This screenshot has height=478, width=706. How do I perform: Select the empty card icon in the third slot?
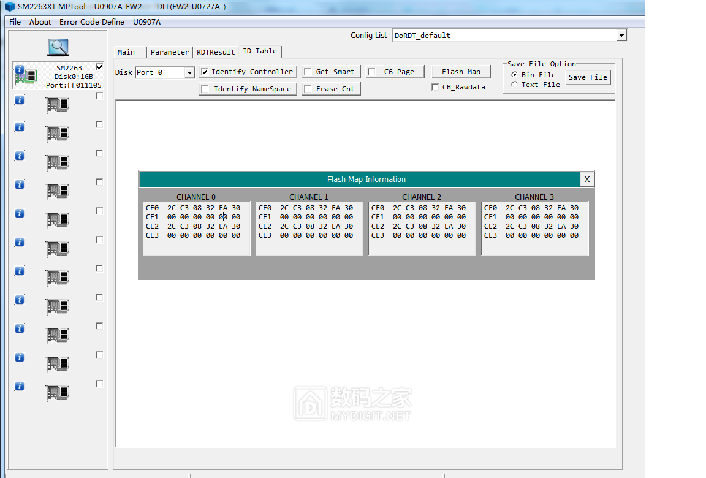coord(58,134)
